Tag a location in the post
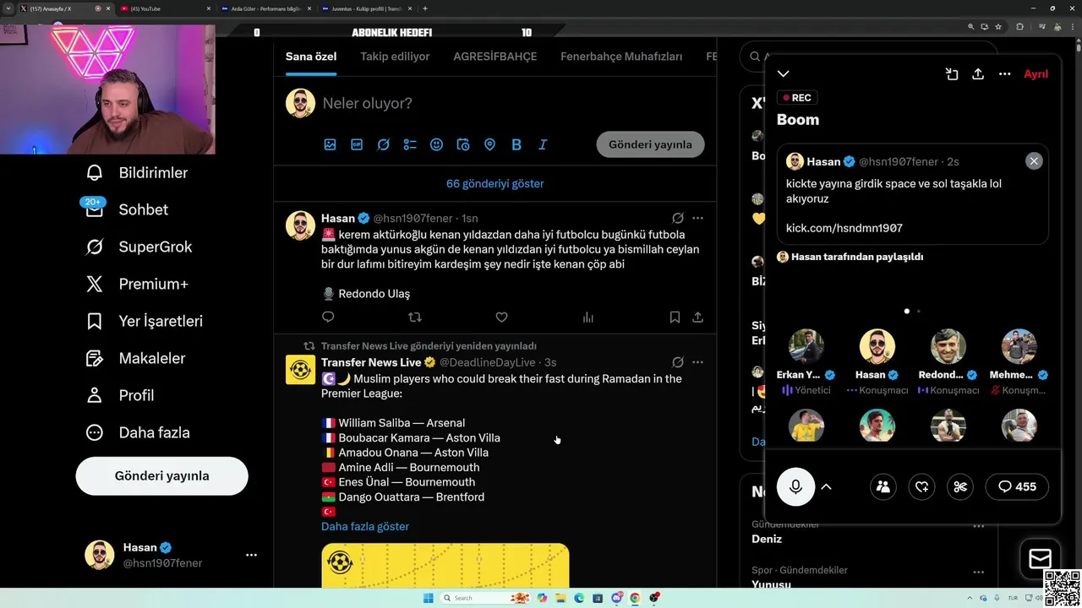 point(489,144)
